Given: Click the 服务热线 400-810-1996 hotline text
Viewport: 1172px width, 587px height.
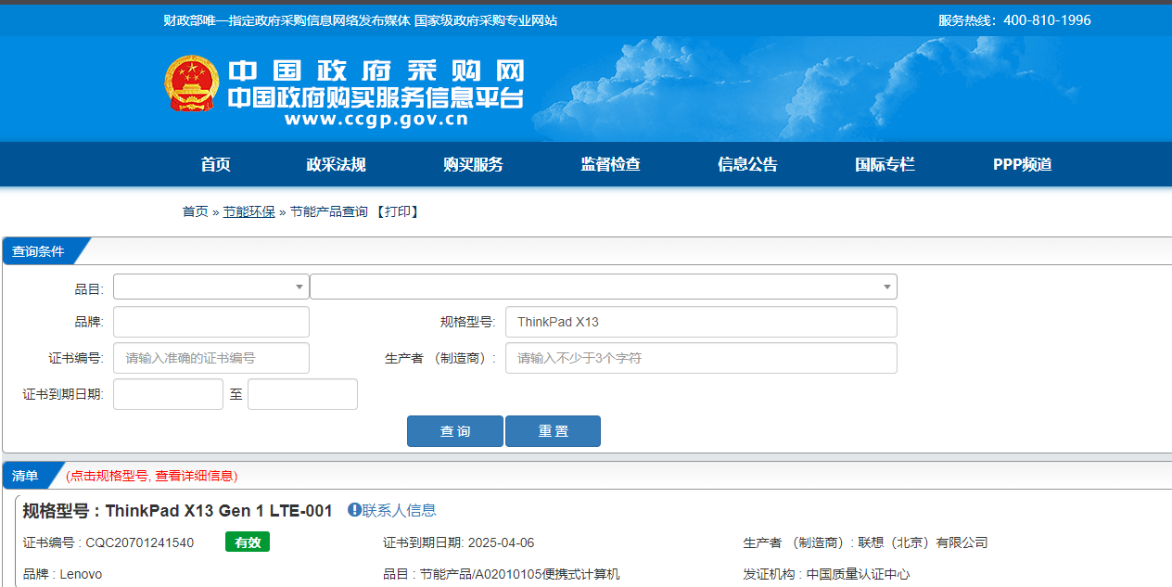Looking at the screenshot, I should click(x=1014, y=20).
